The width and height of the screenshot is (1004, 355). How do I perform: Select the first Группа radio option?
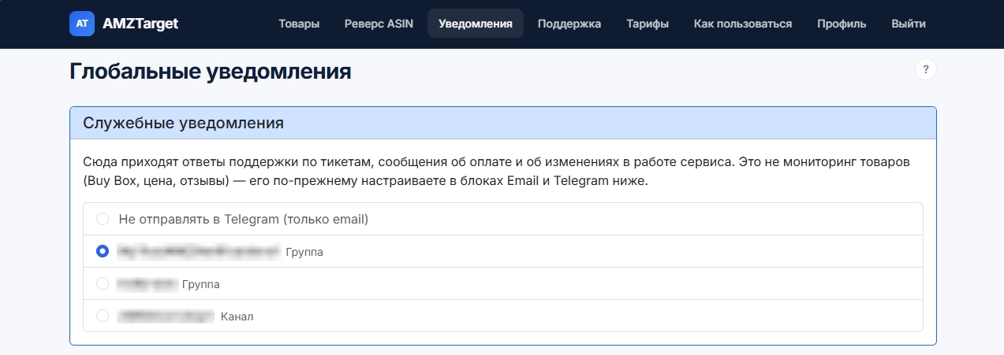click(103, 252)
